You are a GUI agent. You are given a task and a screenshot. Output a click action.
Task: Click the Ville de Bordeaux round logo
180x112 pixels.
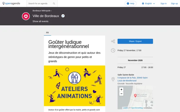26,16
